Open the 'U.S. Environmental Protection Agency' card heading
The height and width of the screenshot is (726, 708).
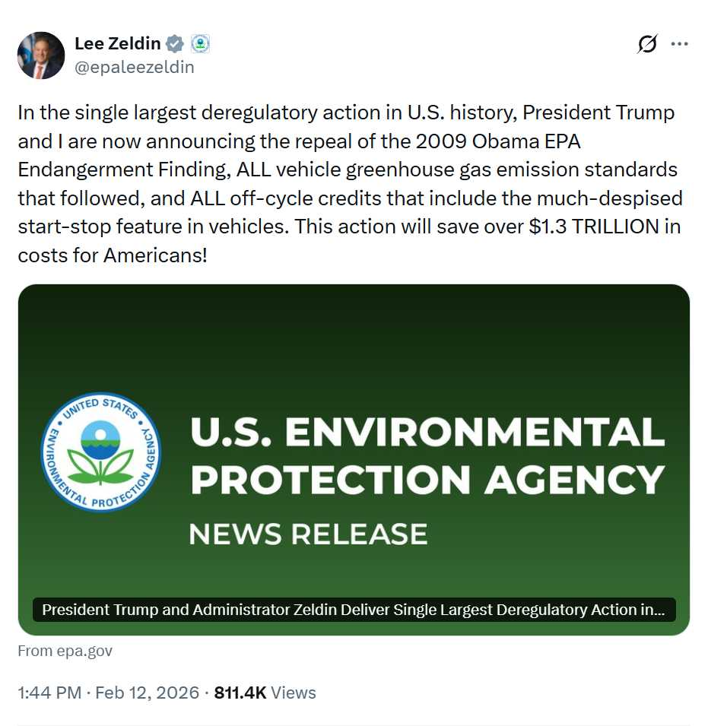tap(427, 455)
